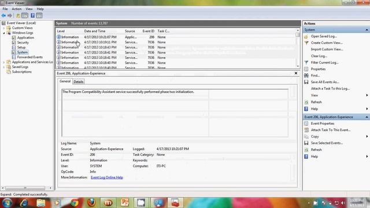The height and width of the screenshot is (208, 370).
Task: Click Filter Current Log action
Action: click(324, 62)
